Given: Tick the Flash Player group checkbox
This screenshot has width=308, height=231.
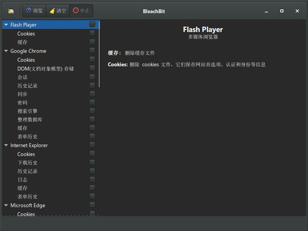Looking at the screenshot, I should 92,25.
